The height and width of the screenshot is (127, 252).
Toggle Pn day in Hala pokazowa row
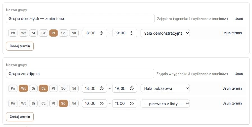pos(13,88)
